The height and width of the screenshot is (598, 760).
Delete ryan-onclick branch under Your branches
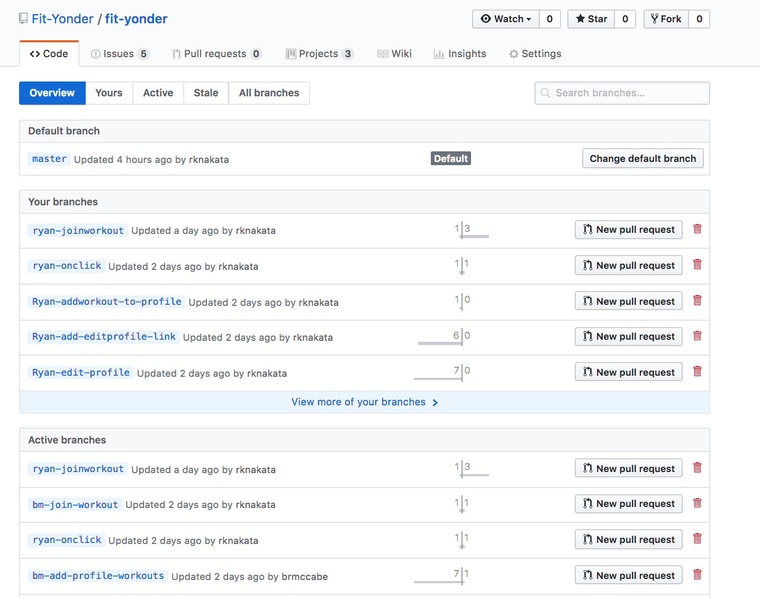[x=698, y=264]
